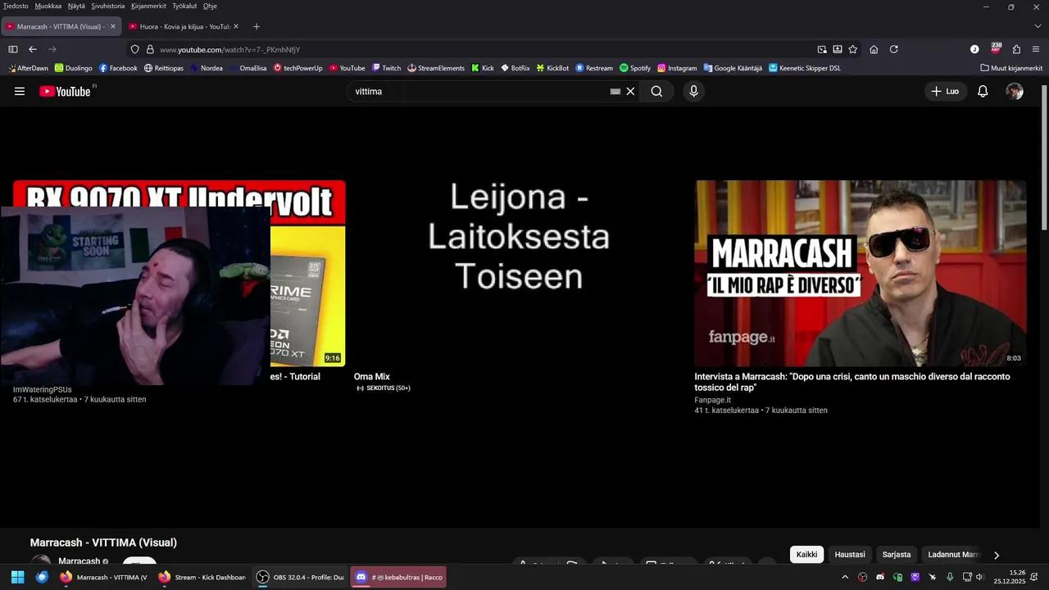Screen dimensions: 1049x590
Task: Select the Sarjasta filter chip
Action: [x=896, y=555]
